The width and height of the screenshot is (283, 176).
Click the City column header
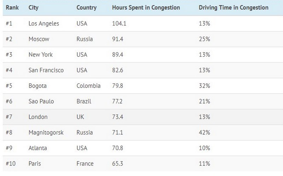(x=34, y=8)
